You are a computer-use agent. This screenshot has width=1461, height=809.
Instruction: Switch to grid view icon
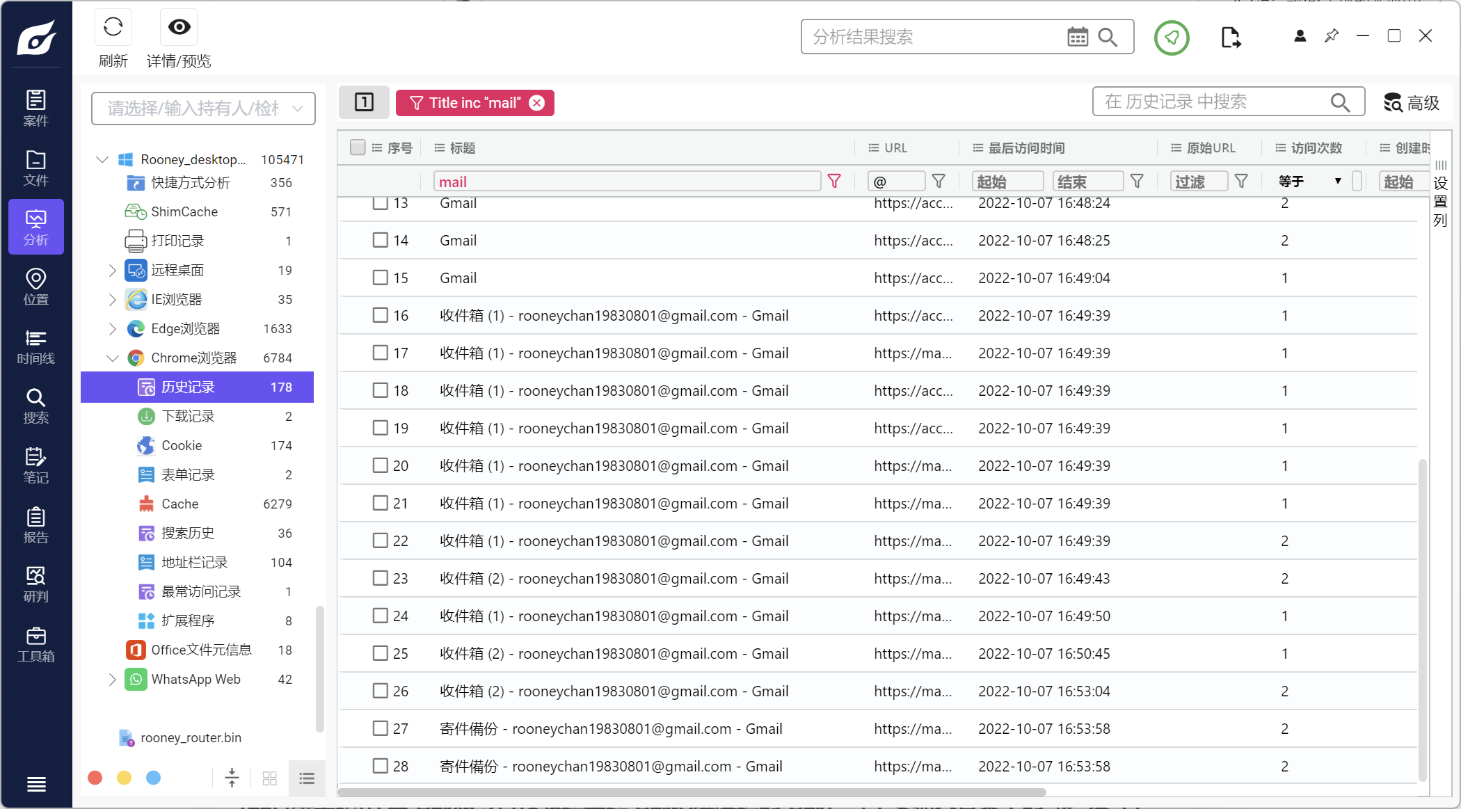pyautogui.click(x=270, y=778)
